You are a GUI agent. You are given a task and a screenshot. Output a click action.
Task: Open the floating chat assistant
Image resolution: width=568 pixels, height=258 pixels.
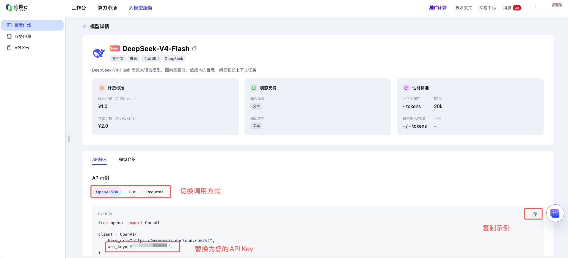click(x=555, y=213)
